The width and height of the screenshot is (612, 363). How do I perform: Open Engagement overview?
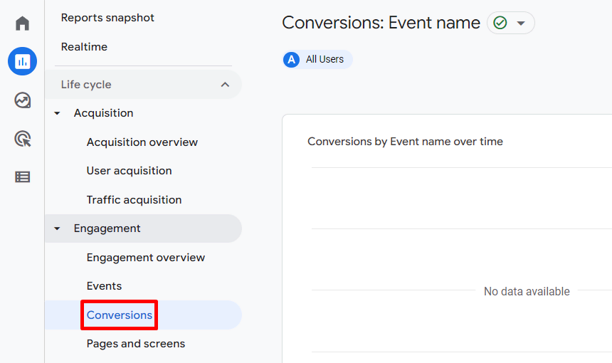146,258
